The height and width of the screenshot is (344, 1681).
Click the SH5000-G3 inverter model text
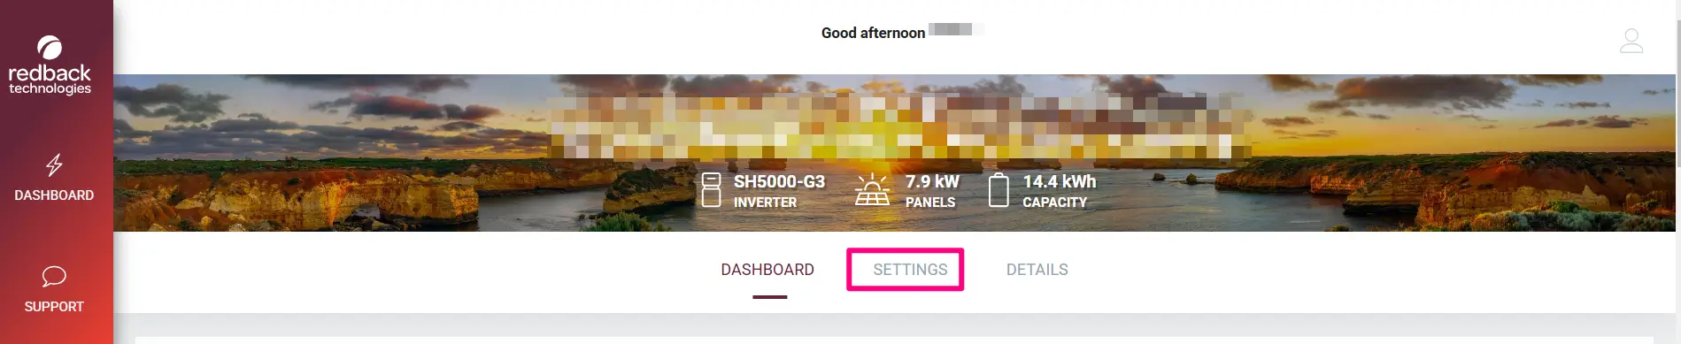[x=779, y=181]
